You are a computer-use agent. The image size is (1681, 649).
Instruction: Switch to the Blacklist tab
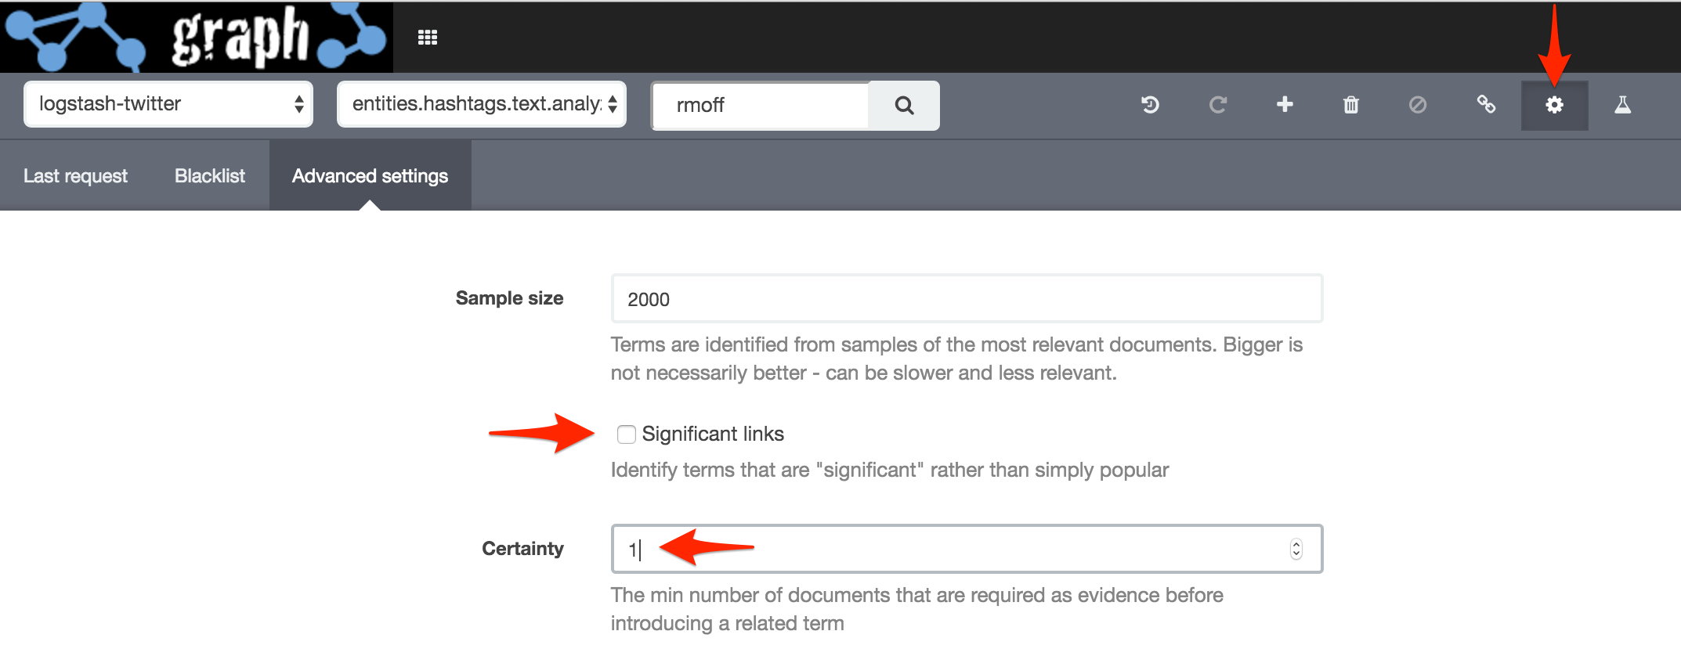click(x=210, y=176)
